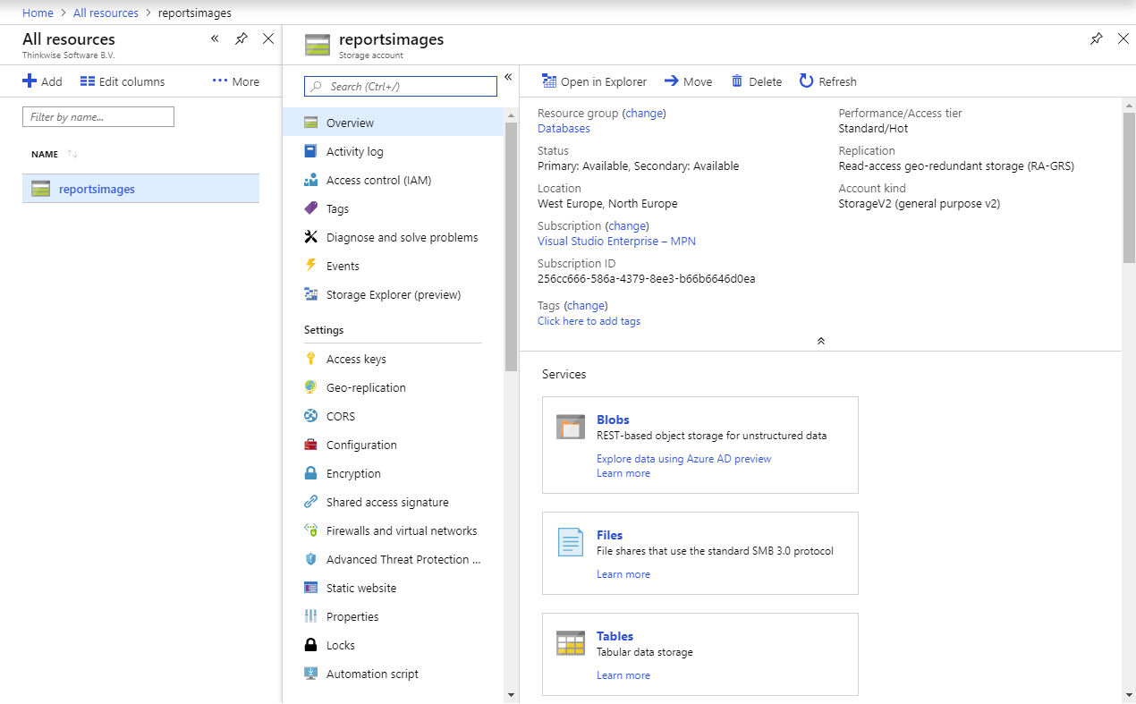Open the Blobs service
This screenshot has height=704, width=1136.
[x=613, y=420]
